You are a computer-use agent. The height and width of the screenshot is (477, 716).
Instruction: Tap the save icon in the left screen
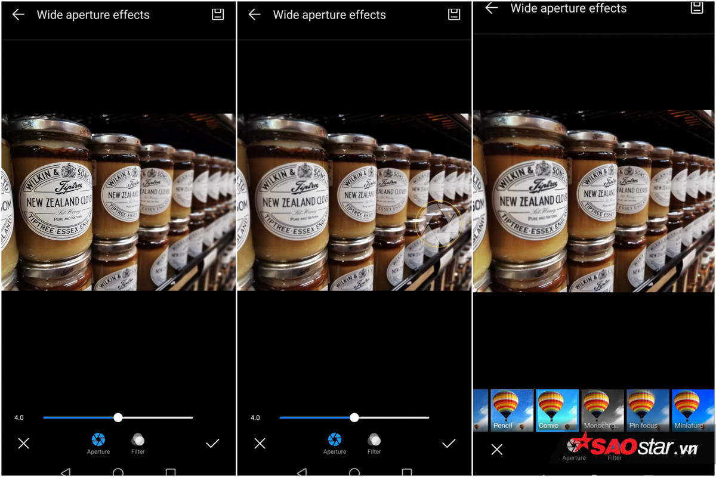[x=218, y=14]
